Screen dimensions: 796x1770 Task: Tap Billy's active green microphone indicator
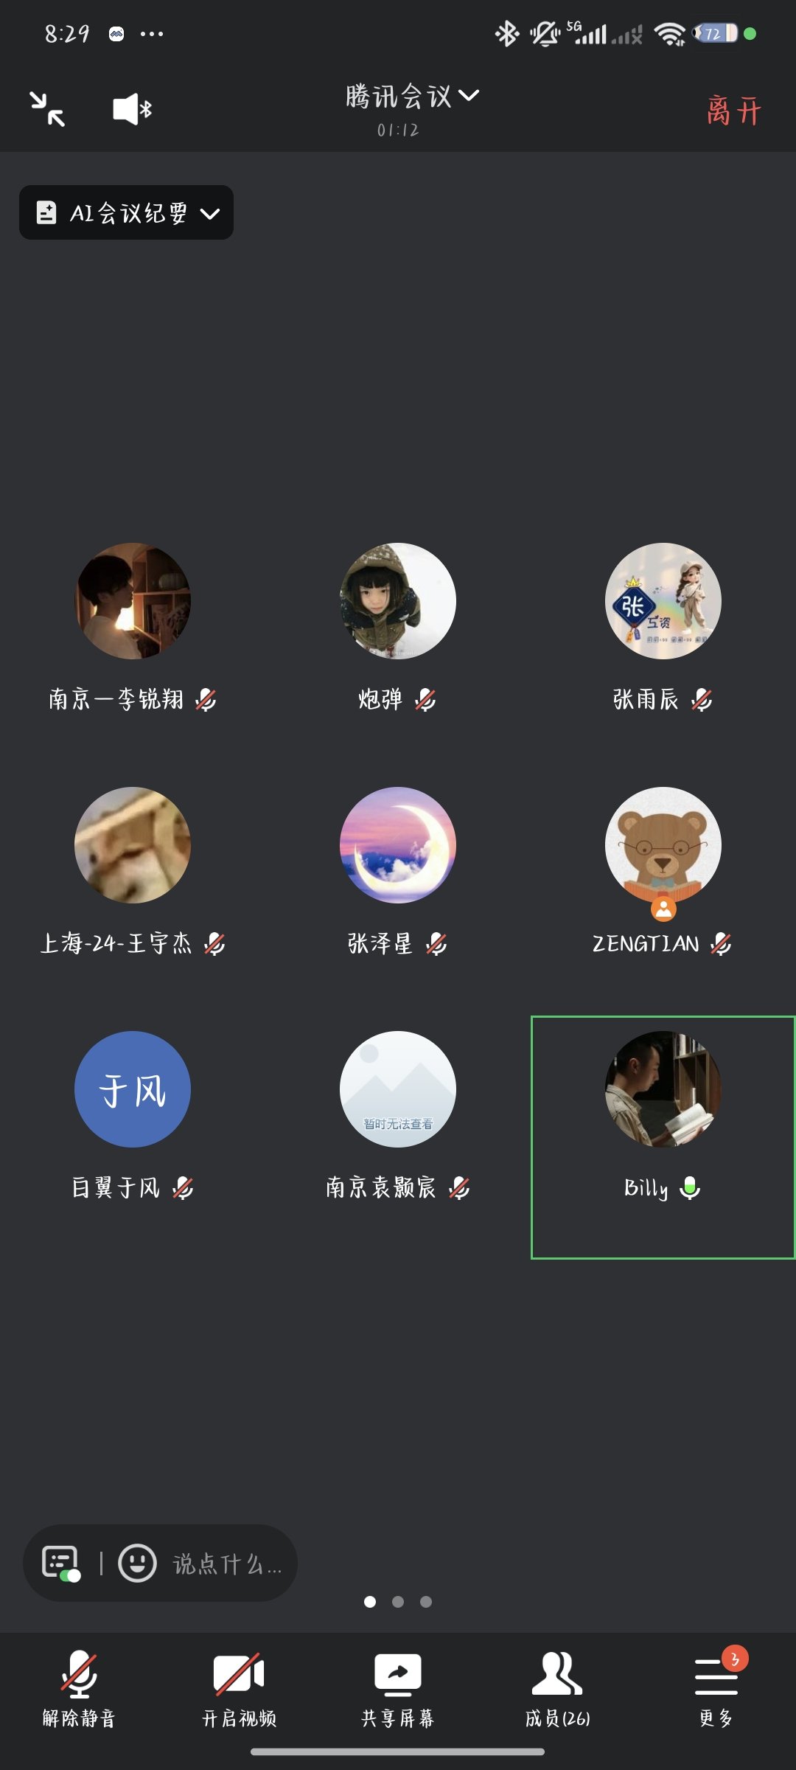(690, 1187)
